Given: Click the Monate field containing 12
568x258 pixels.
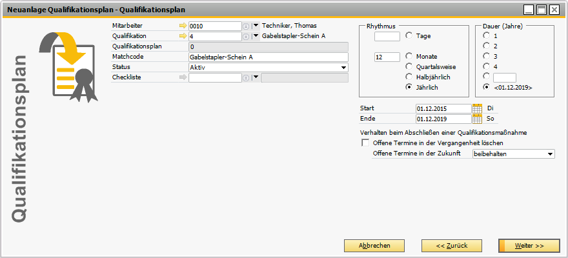Looking at the screenshot, I should click(387, 57).
